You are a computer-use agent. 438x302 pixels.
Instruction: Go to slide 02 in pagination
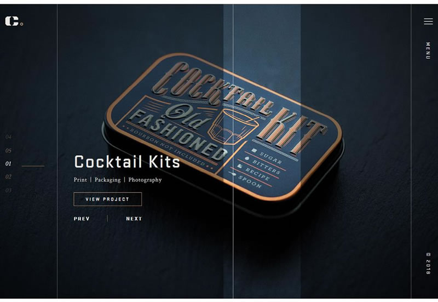coord(8,176)
